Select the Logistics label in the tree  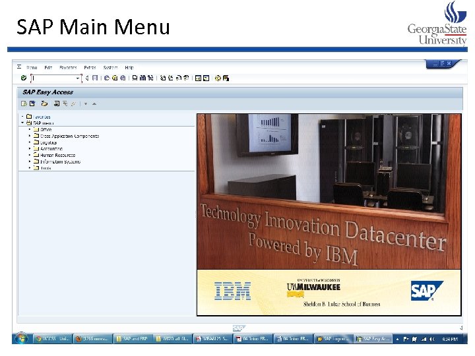click(x=48, y=142)
